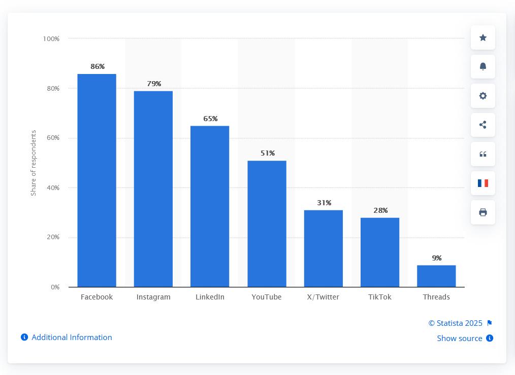The height and width of the screenshot is (375, 515).
Task: Click the star favorite icon
Action: pyautogui.click(x=483, y=38)
